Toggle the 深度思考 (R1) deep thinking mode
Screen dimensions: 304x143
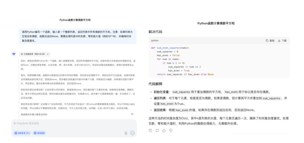[x=22, y=133]
